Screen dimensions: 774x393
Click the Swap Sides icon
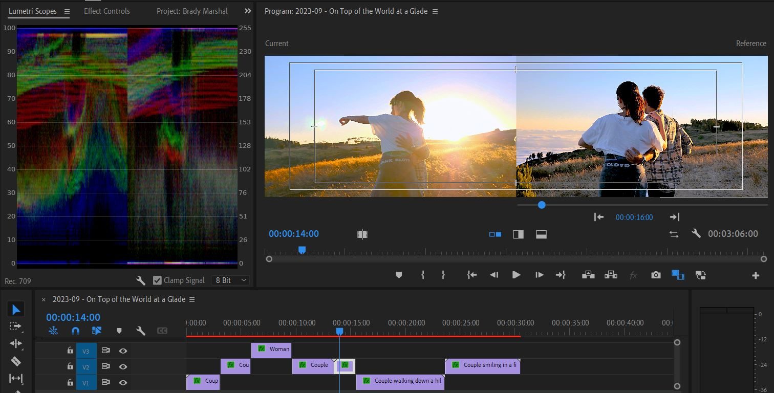point(674,234)
